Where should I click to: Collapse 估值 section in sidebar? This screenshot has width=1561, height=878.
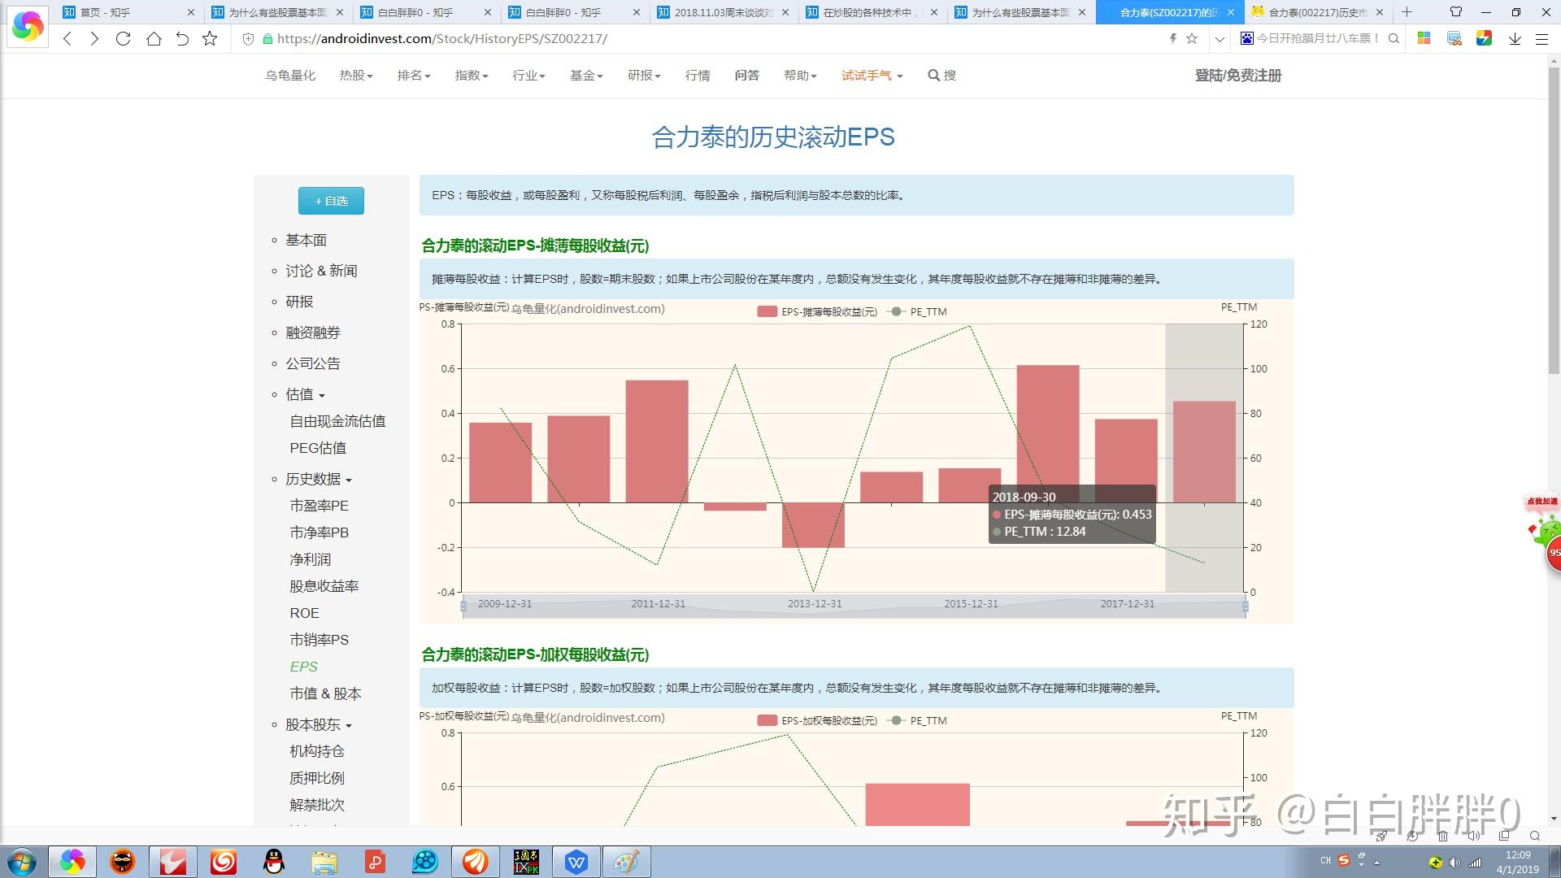[305, 394]
